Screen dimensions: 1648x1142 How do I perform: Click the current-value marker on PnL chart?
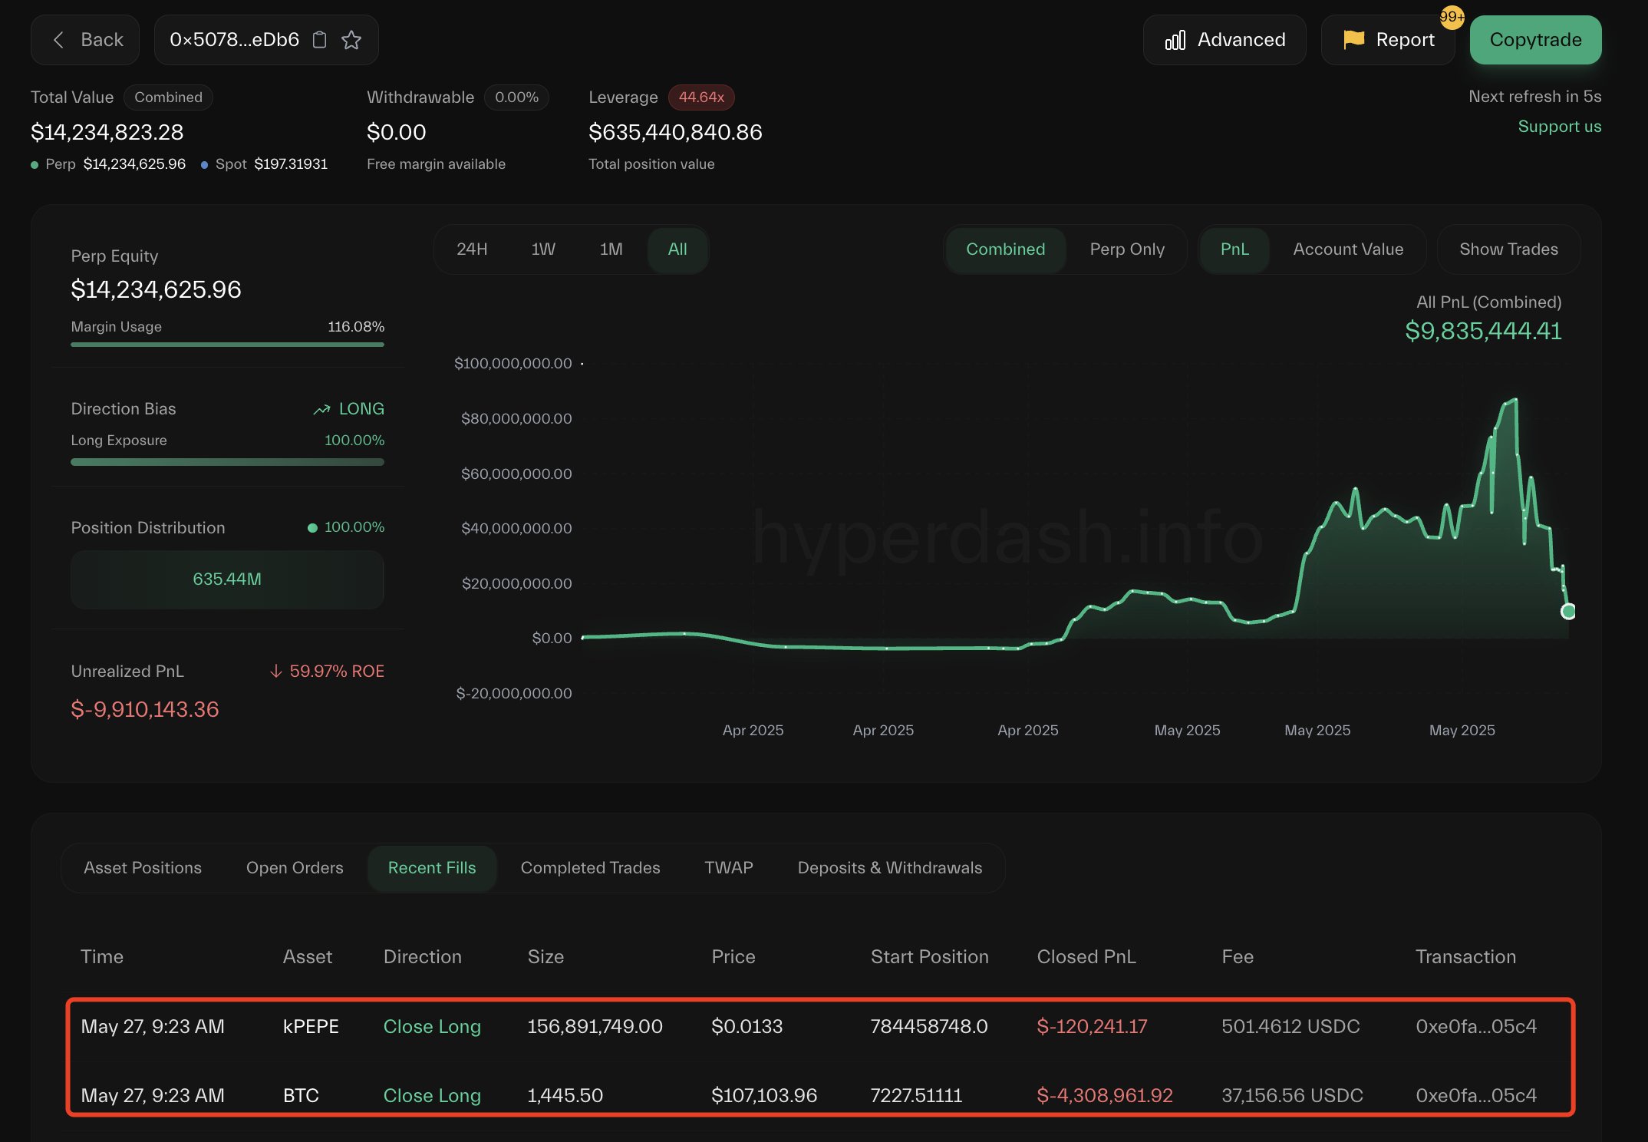(1568, 612)
